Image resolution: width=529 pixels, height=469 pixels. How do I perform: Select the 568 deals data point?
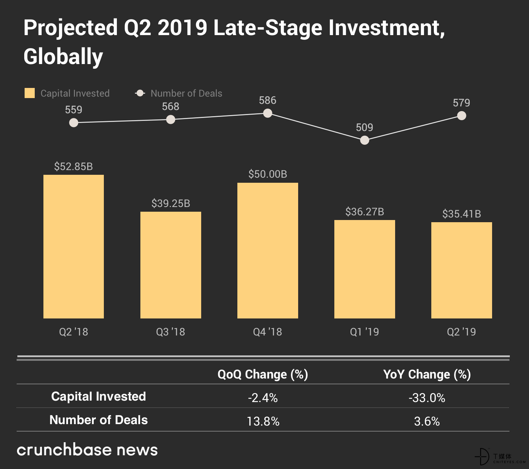[170, 119]
